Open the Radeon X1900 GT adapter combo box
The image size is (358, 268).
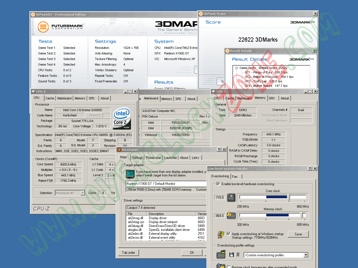click(166, 184)
